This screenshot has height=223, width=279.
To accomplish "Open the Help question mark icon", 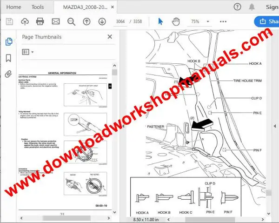I will click(237, 7).
